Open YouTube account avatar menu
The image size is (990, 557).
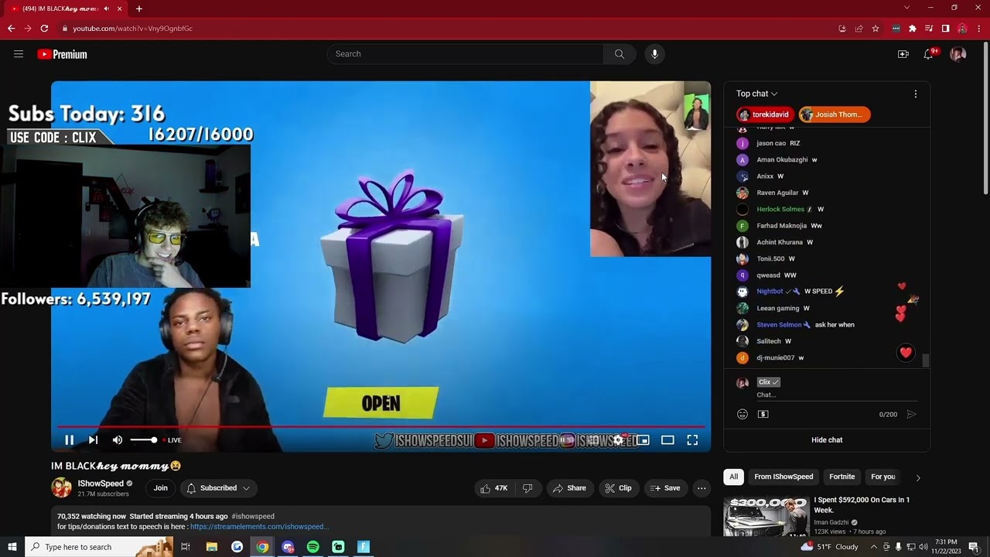pyautogui.click(x=958, y=54)
